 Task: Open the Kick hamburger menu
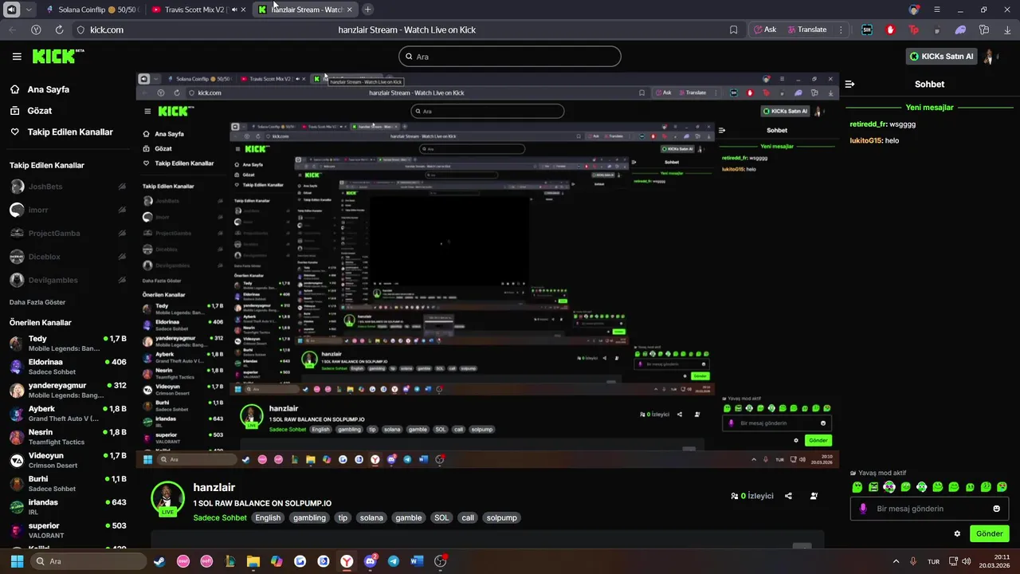[17, 57]
